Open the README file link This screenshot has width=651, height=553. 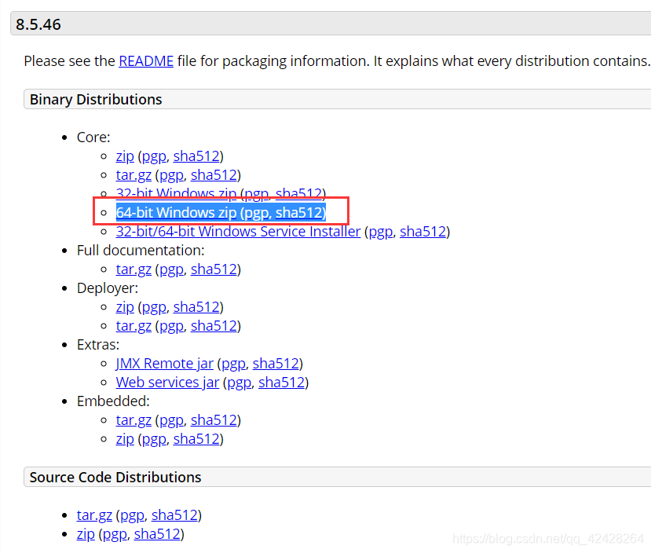(146, 61)
